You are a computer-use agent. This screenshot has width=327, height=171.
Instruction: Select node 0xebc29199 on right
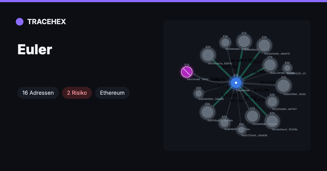tap(270, 65)
